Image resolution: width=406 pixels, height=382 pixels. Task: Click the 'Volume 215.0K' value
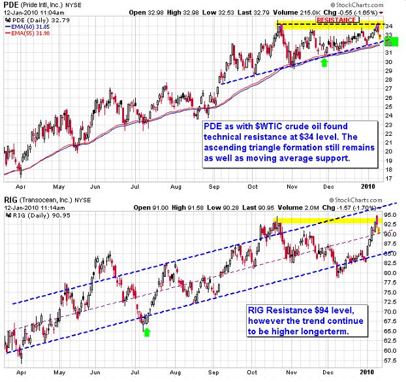tap(296, 12)
